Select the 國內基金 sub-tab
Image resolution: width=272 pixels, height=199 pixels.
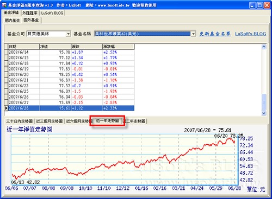[13, 21]
